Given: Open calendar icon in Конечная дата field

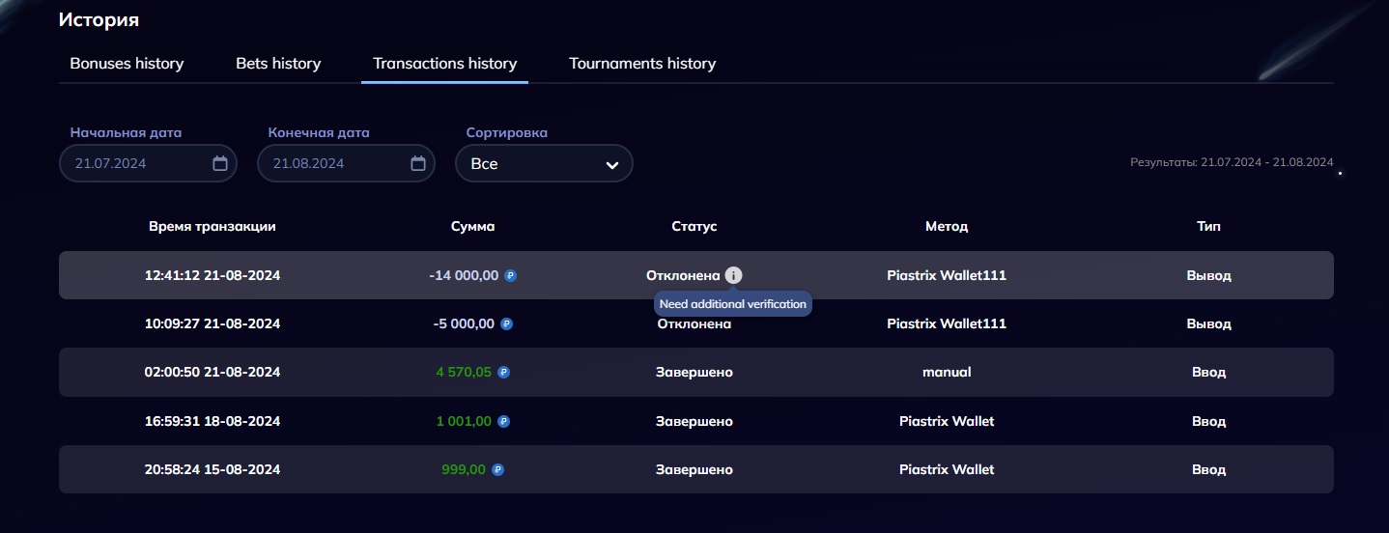Looking at the screenshot, I should 418,163.
